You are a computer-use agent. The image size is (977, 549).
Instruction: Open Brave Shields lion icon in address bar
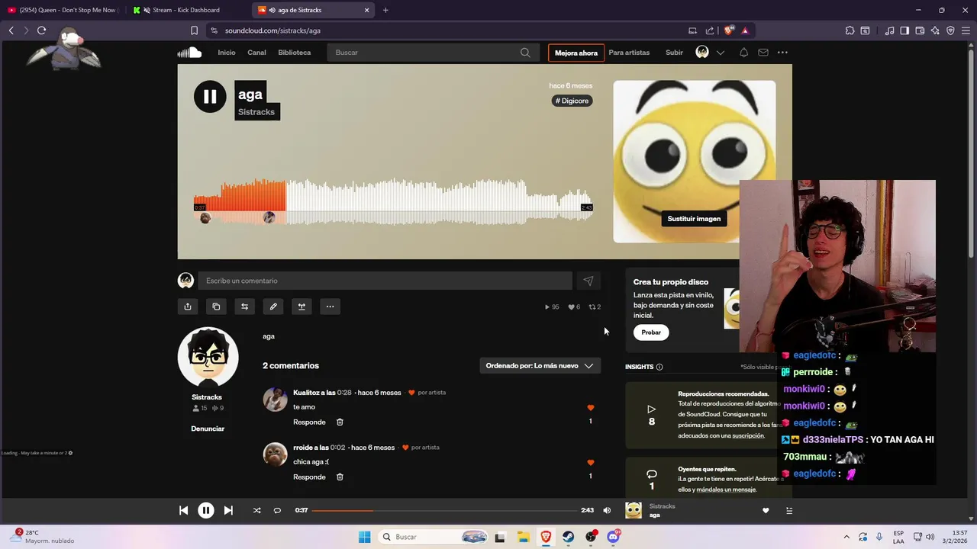tap(729, 30)
